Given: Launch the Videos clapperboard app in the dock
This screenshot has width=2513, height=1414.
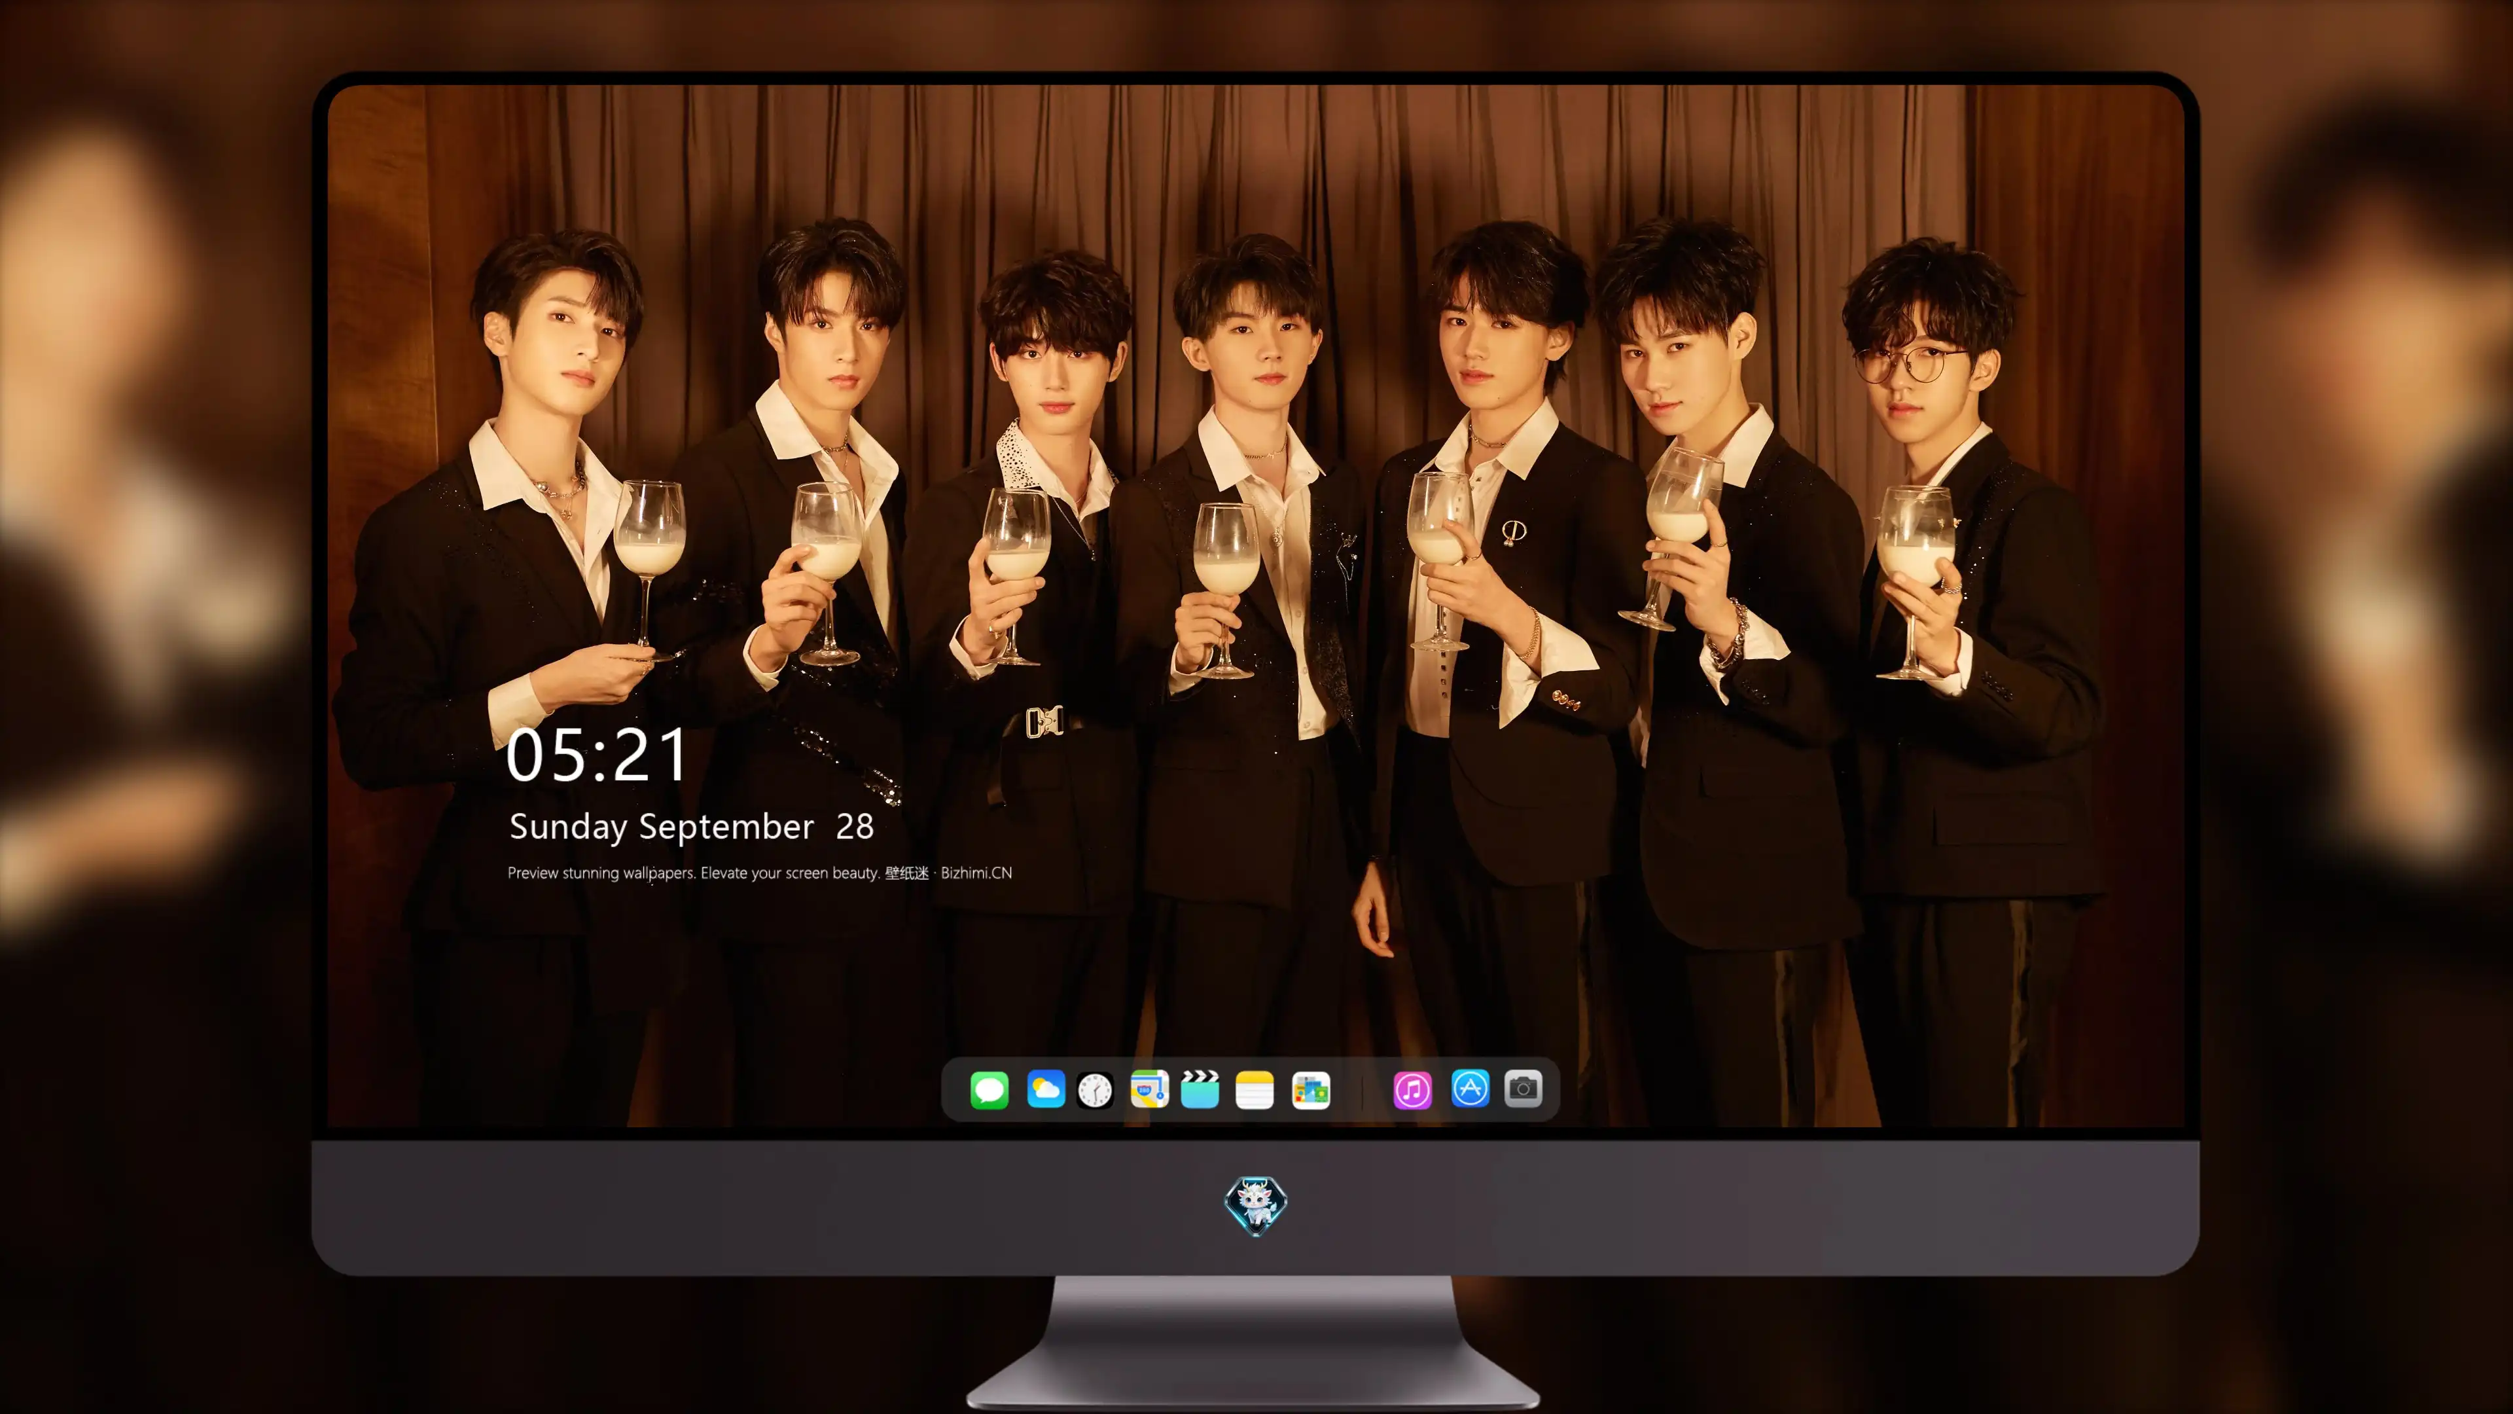Looking at the screenshot, I should [x=1200, y=1089].
